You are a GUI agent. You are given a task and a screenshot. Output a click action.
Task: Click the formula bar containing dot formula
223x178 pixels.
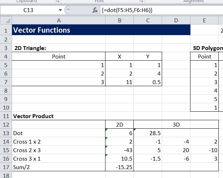[159, 10]
